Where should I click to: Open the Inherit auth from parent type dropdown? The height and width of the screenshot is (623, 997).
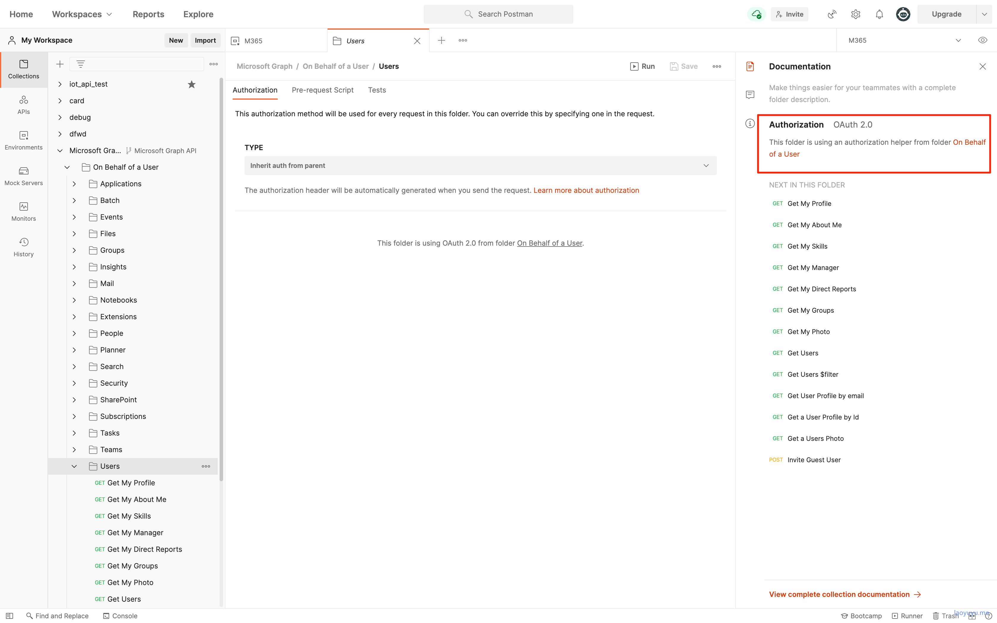[480, 165]
